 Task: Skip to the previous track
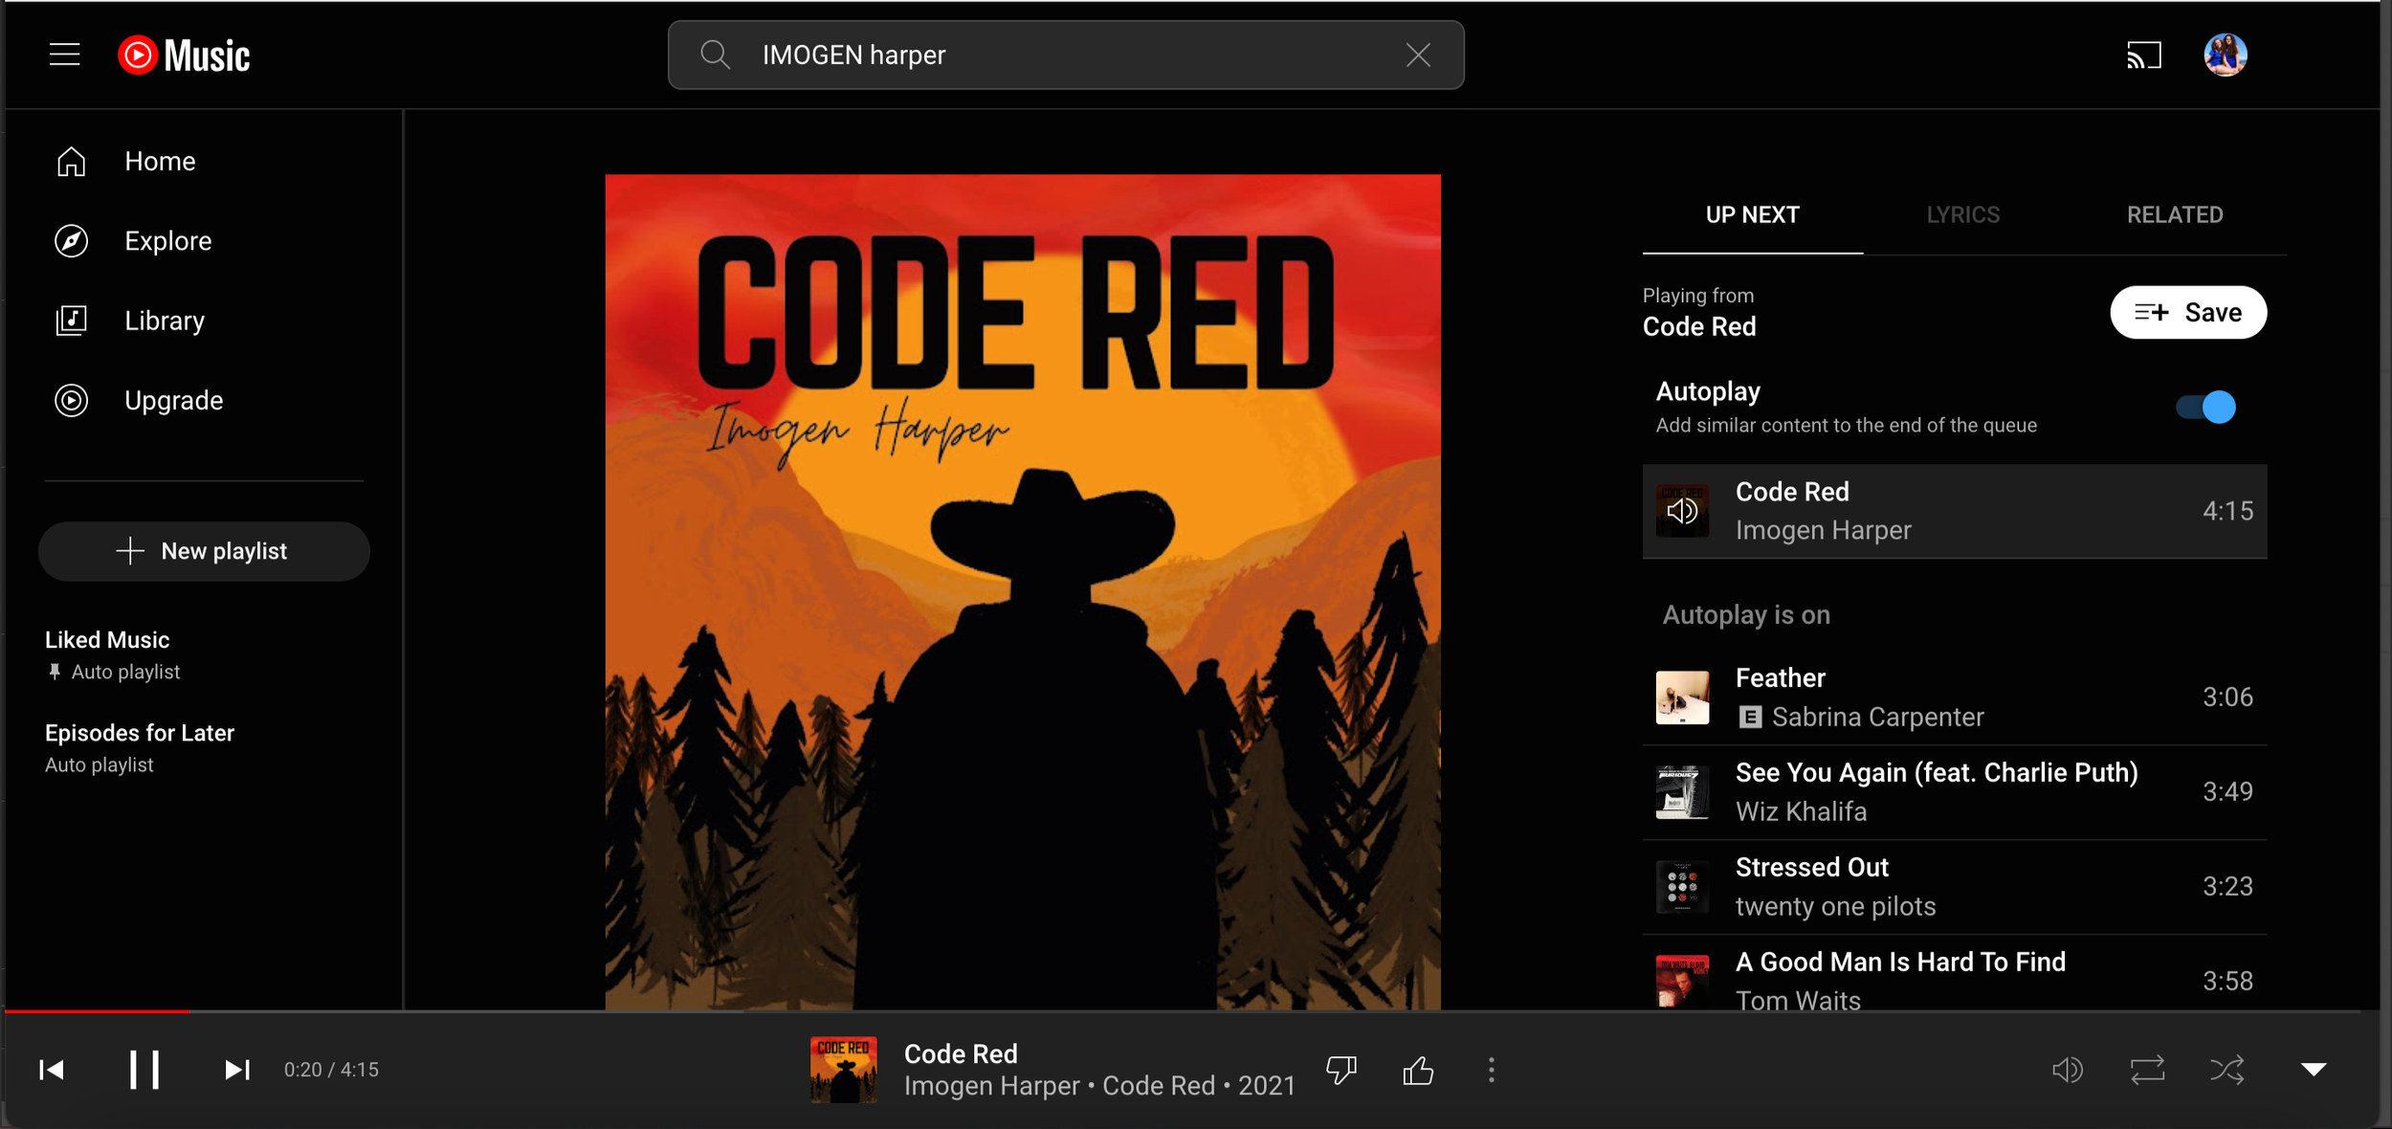(52, 1070)
